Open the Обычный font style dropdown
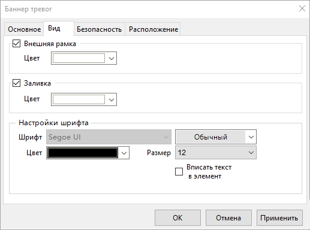The height and width of the screenshot is (230, 310). [216, 137]
